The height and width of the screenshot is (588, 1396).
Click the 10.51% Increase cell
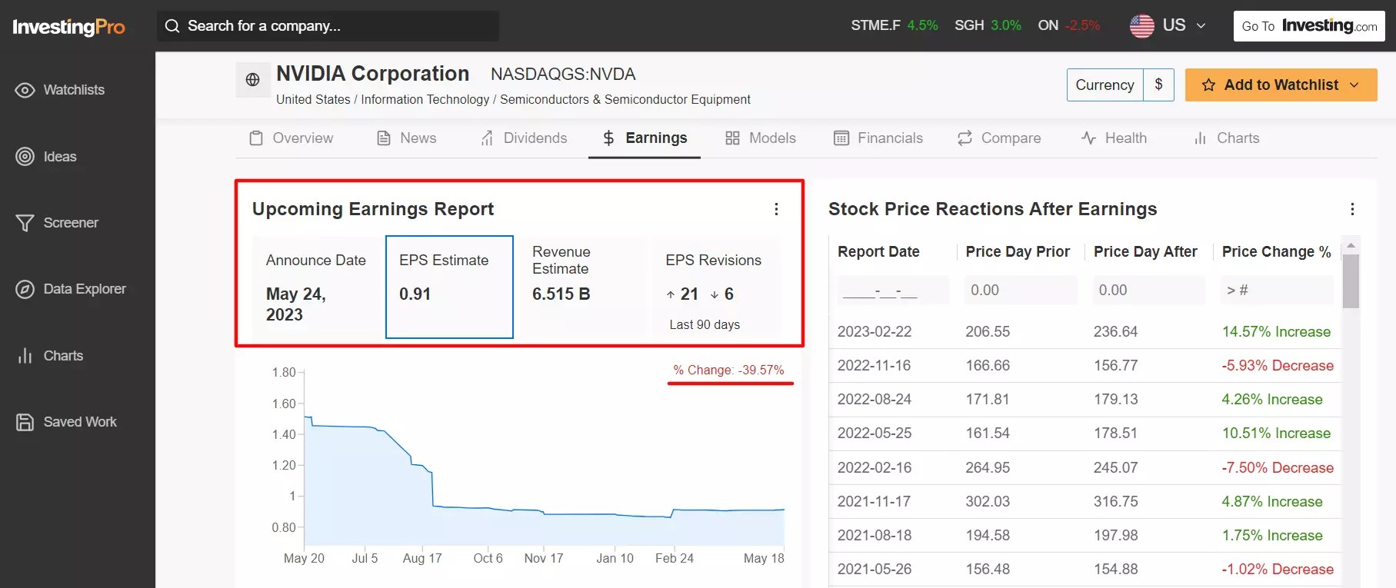point(1276,434)
